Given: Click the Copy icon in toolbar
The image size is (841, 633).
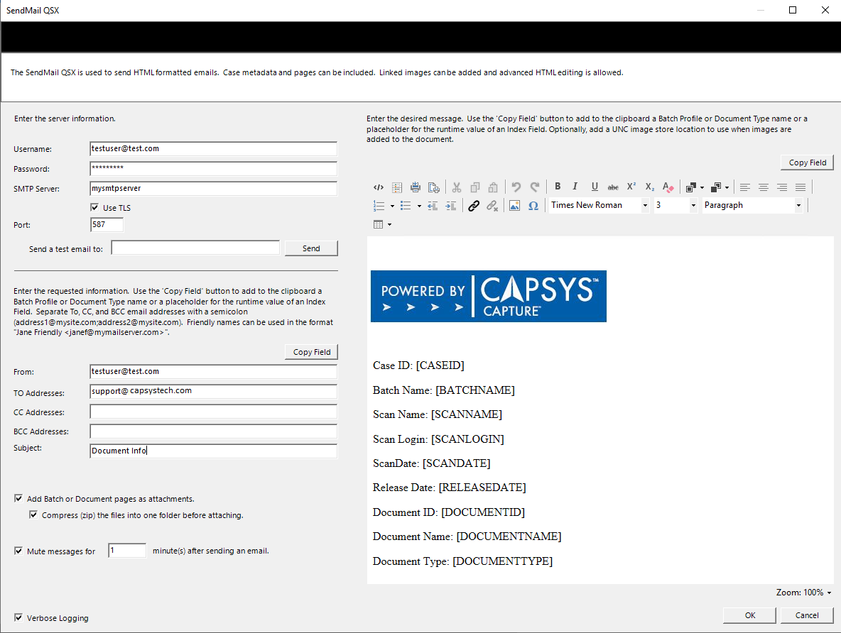Looking at the screenshot, I should [474, 187].
